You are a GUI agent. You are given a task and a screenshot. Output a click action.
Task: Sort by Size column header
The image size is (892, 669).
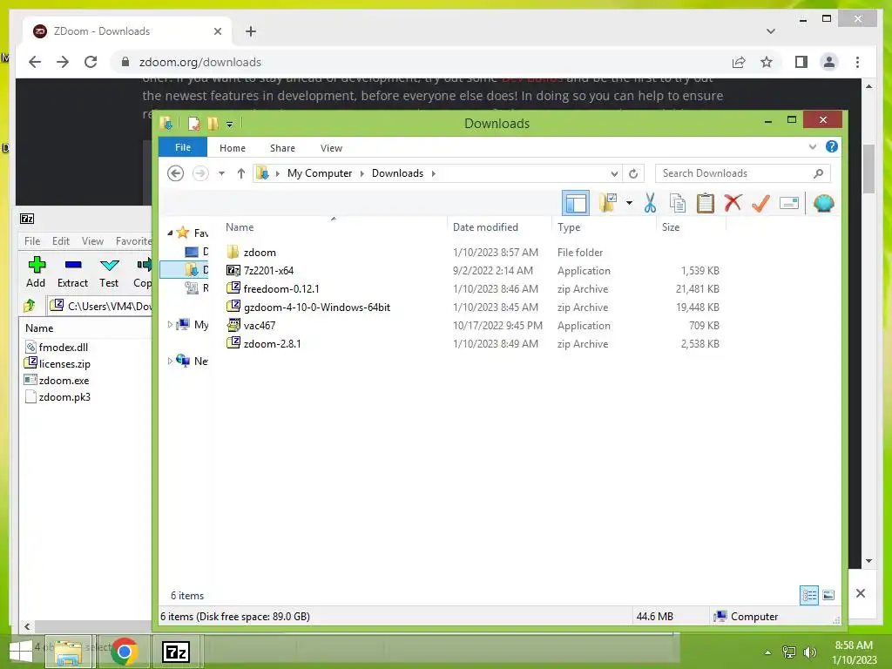coord(671,227)
